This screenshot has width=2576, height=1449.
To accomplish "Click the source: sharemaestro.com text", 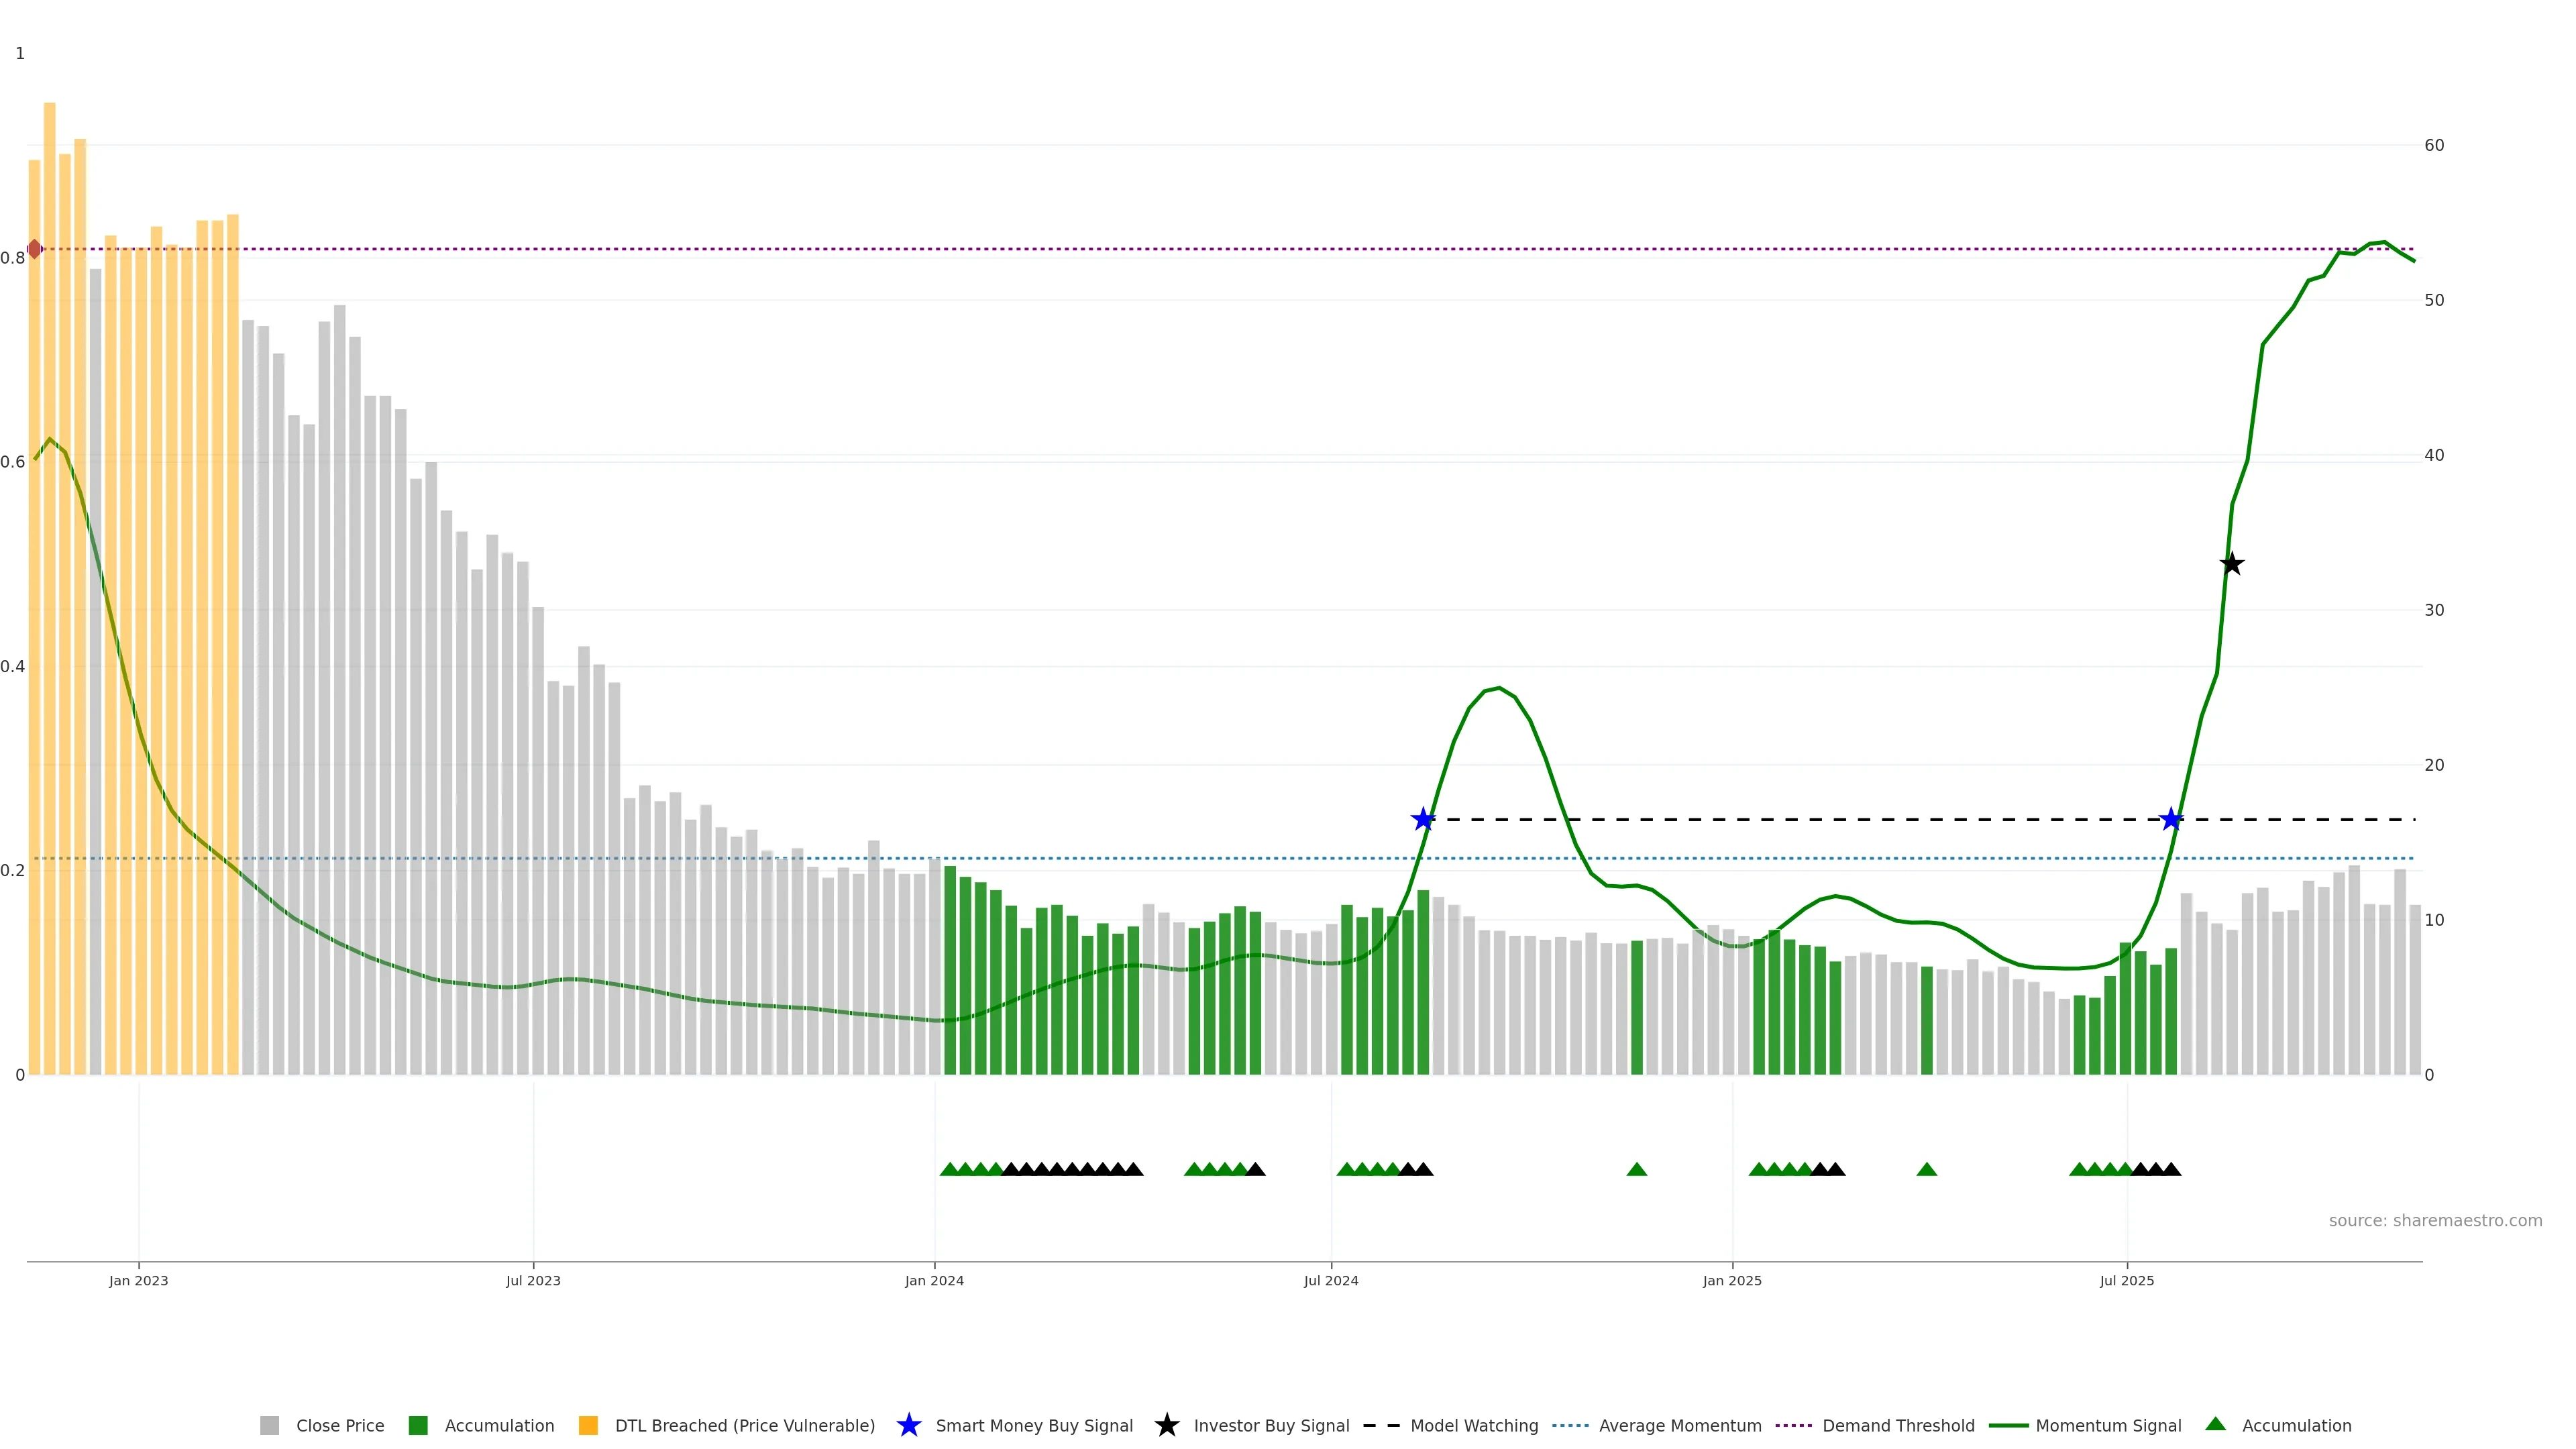I will pyautogui.click(x=2435, y=1221).
